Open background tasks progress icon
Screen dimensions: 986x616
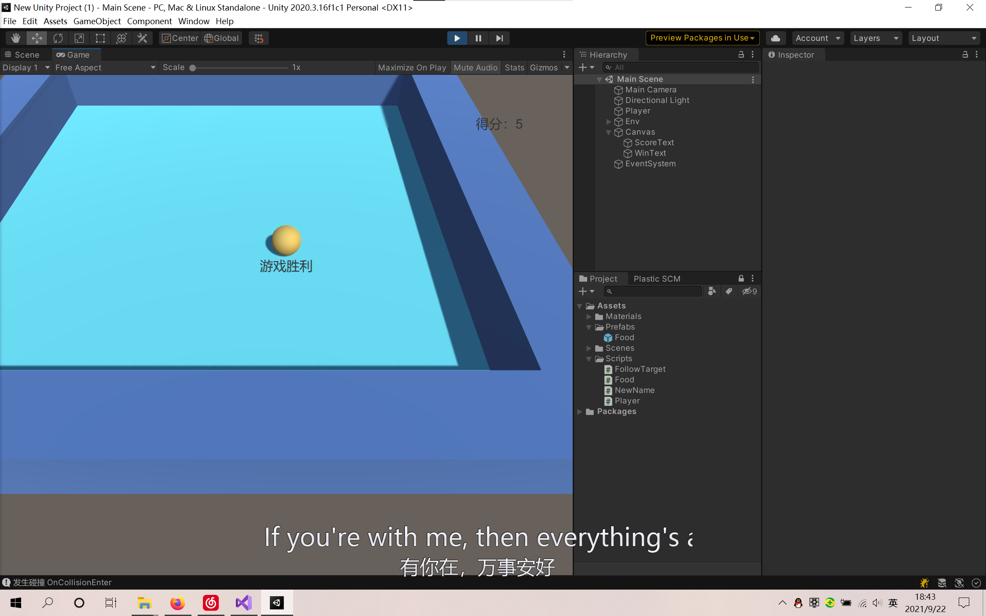(x=976, y=583)
